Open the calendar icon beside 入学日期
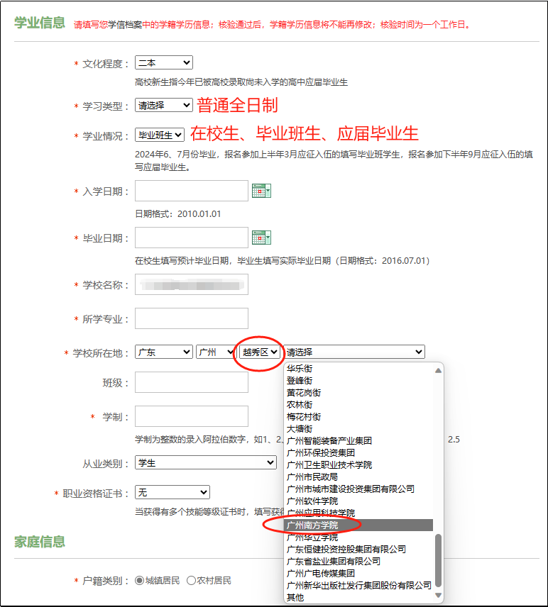 [x=261, y=191]
